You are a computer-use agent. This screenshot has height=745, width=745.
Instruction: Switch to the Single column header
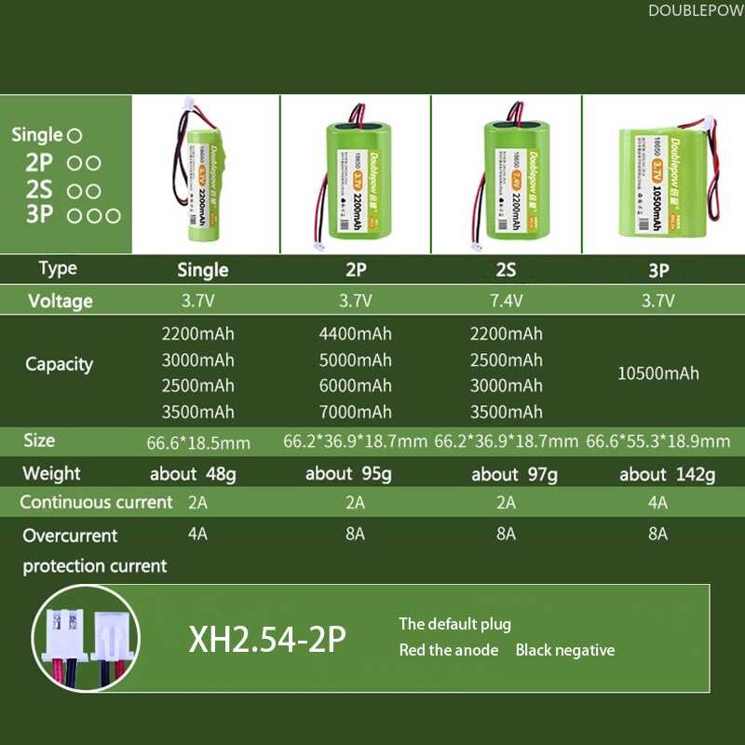tap(202, 270)
